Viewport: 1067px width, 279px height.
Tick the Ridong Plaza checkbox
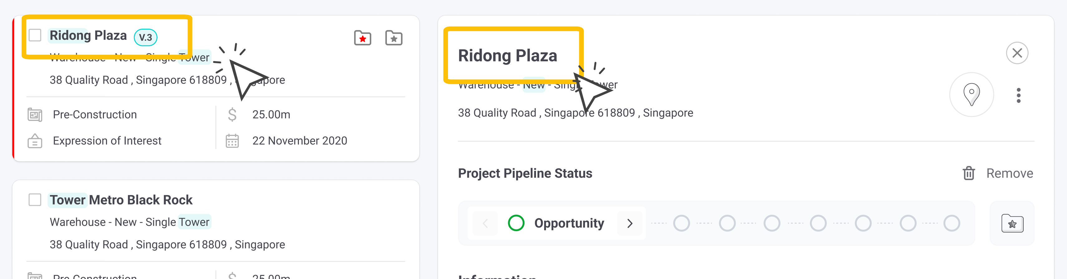tap(35, 35)
